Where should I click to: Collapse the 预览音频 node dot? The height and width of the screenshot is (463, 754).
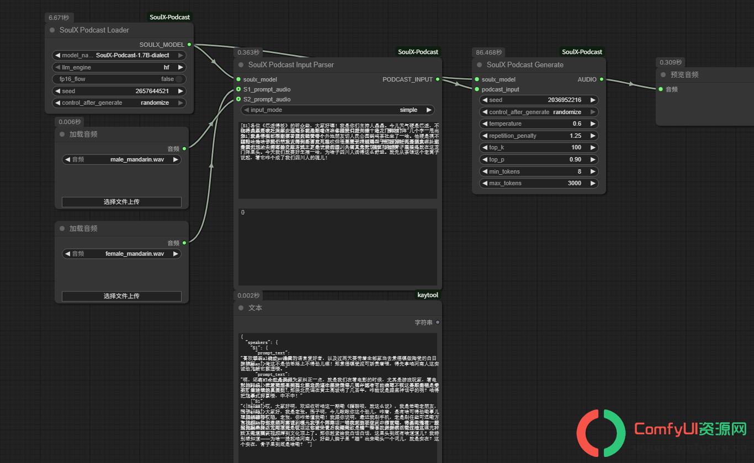click(x=663, y=75)
